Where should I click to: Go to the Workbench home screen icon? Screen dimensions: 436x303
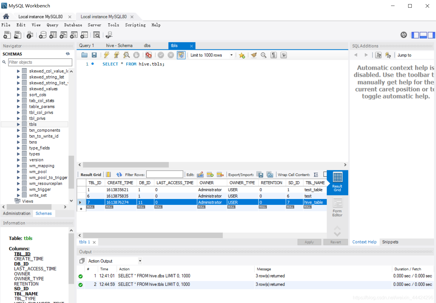(x=6, y=17)
